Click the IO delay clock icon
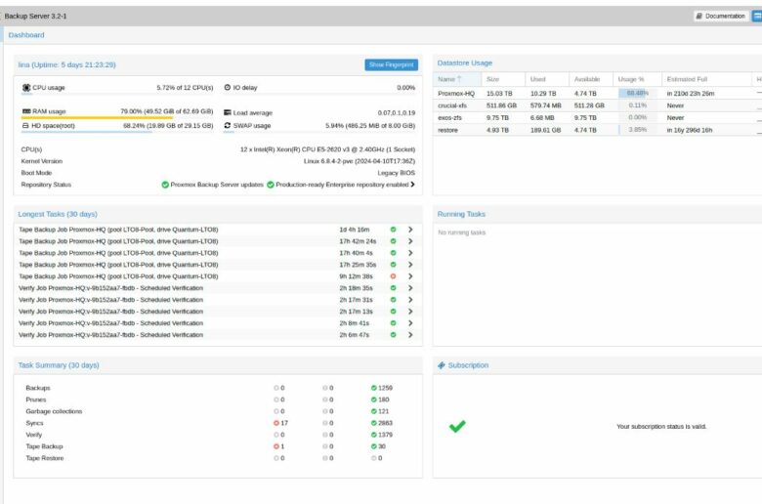The height and width of the screenshot is (504, 762). [227, 88]
